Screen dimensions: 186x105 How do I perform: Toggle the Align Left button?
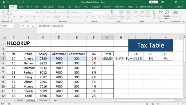45,17
